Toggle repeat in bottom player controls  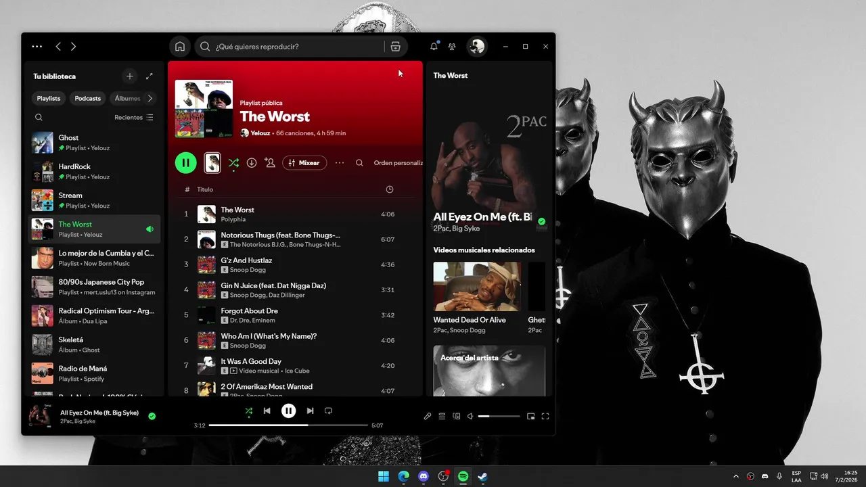328,411
